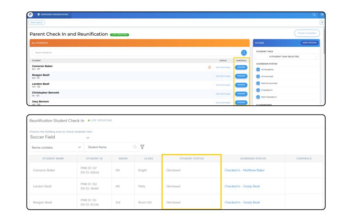Click the P logo in the top bar
The image size is (352, 222).
[30, 15]
